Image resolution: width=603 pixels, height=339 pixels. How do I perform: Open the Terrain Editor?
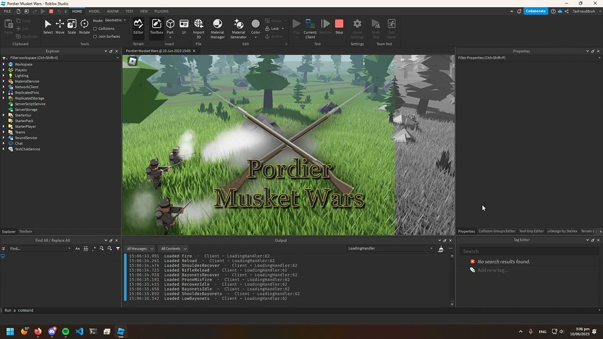click(138, 27)
